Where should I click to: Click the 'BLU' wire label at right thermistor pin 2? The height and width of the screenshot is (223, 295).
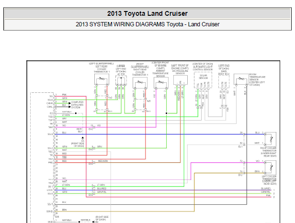(257, 133)
